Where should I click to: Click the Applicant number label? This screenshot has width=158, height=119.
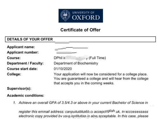[x=23, y=52]
